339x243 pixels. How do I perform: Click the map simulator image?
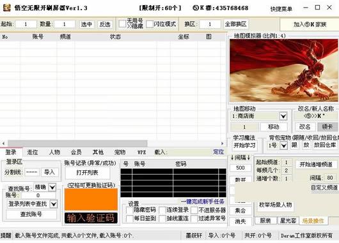tap(283, 70)
